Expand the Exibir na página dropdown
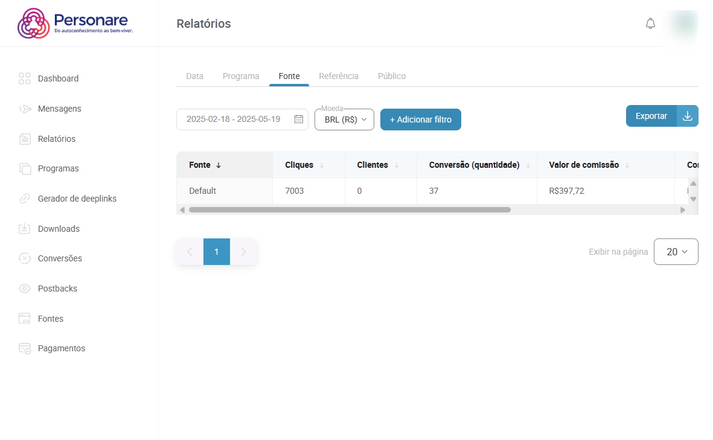This screenshot has height=440, width=713. [676, 252]
